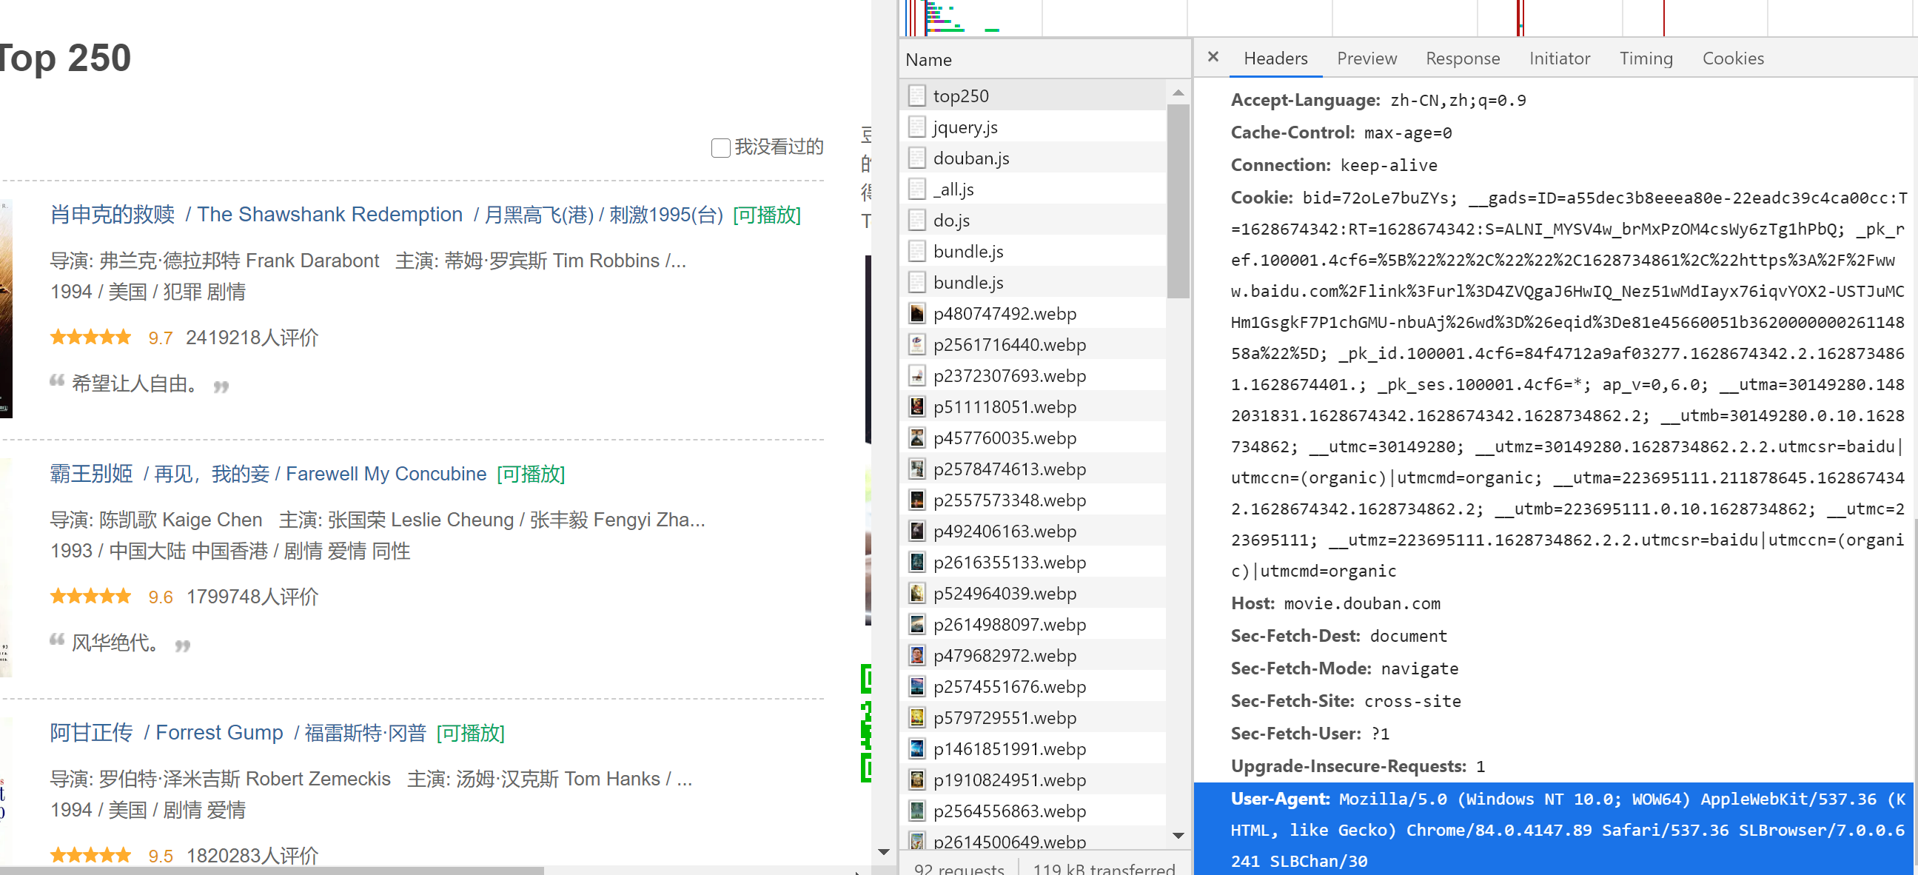Viewport: 1918px width, 875px height.
Task: Open the Timing tab
Action: 1646,58
